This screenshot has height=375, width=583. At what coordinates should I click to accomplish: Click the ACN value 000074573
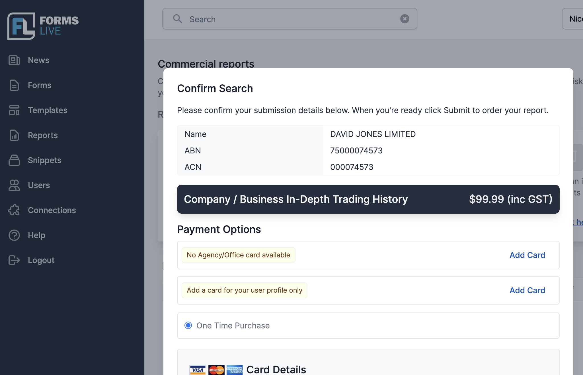(x=352, y=167)
